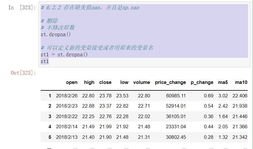Click the 'ma5' column header
Screen dimensions: 253x149
click(223, 82)
